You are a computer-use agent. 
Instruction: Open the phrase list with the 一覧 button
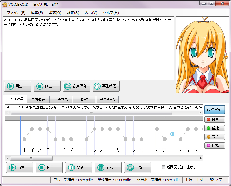137,167
